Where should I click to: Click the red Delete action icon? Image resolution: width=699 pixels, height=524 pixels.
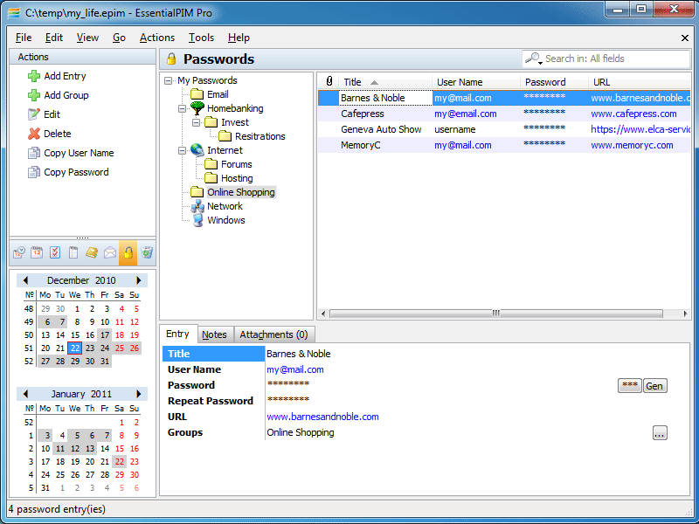pyautogui.click(x=34, y=134)
